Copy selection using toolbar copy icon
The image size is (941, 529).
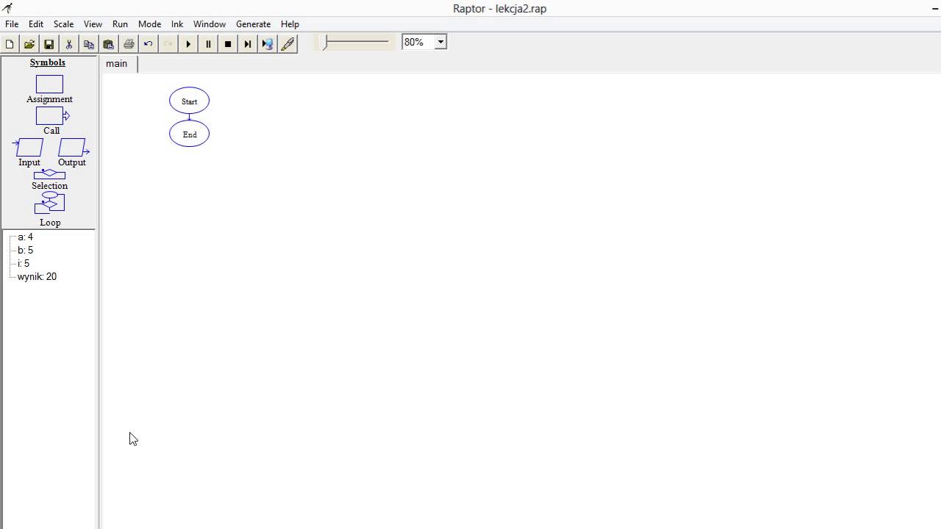pos(88,44)
